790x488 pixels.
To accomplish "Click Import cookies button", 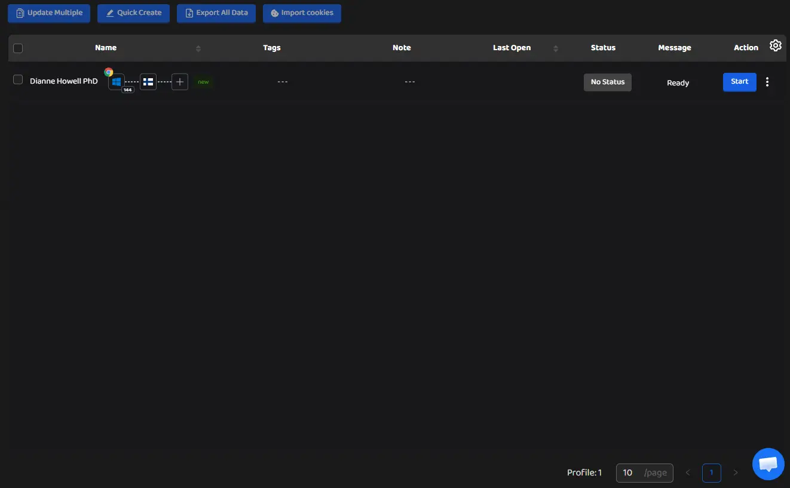I will (302, 13).
